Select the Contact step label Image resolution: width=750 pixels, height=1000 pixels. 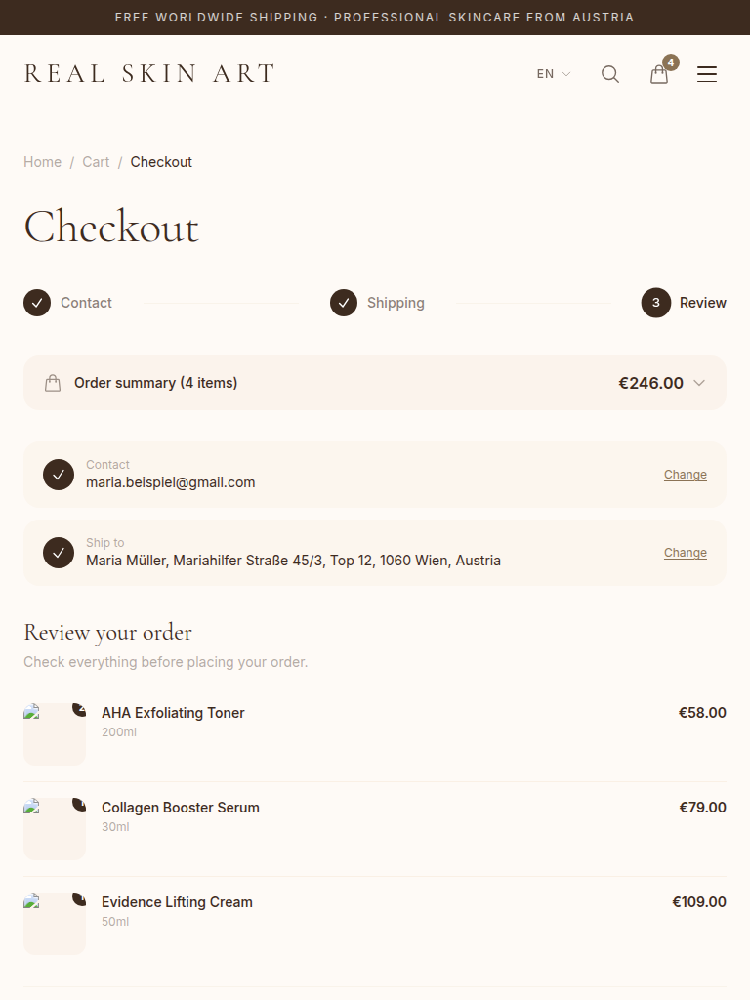[x=86, y=303]
